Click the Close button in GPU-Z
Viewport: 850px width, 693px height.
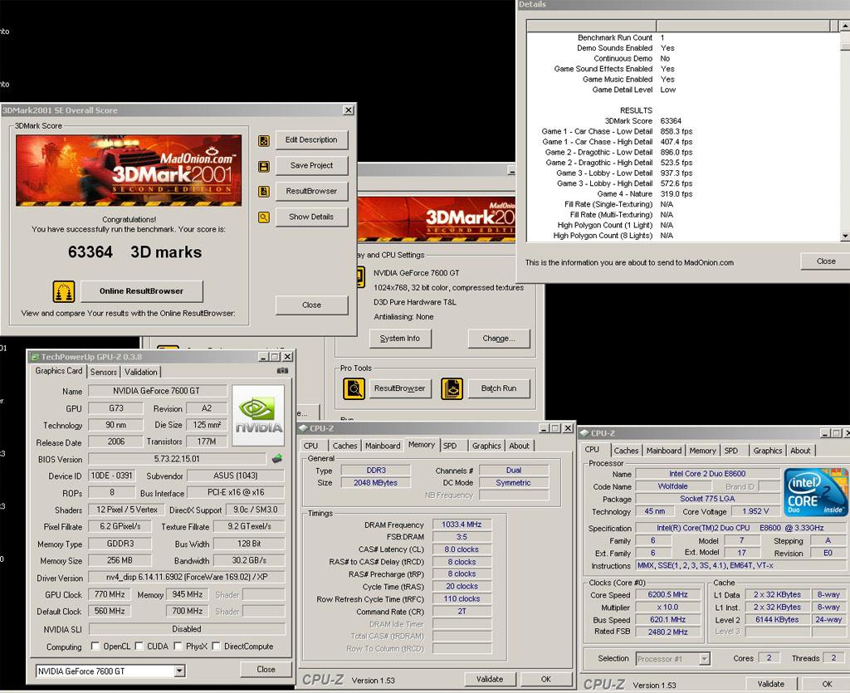point(266,670)
